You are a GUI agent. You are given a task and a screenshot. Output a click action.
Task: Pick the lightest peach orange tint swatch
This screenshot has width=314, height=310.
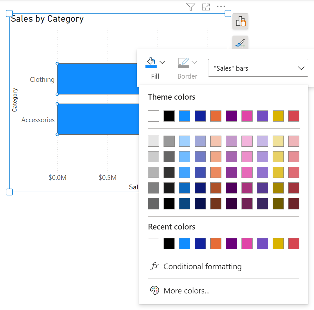[216, 141]
